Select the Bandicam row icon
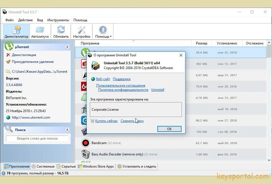The image size is (272, 184). 86,143
